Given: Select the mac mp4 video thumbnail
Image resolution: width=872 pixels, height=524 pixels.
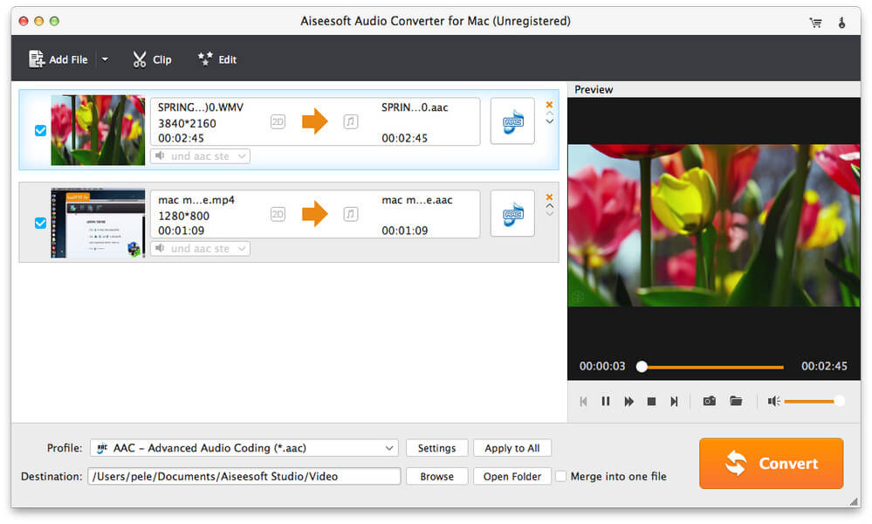Looking at the screenshot, I should (x=98, y=223).
